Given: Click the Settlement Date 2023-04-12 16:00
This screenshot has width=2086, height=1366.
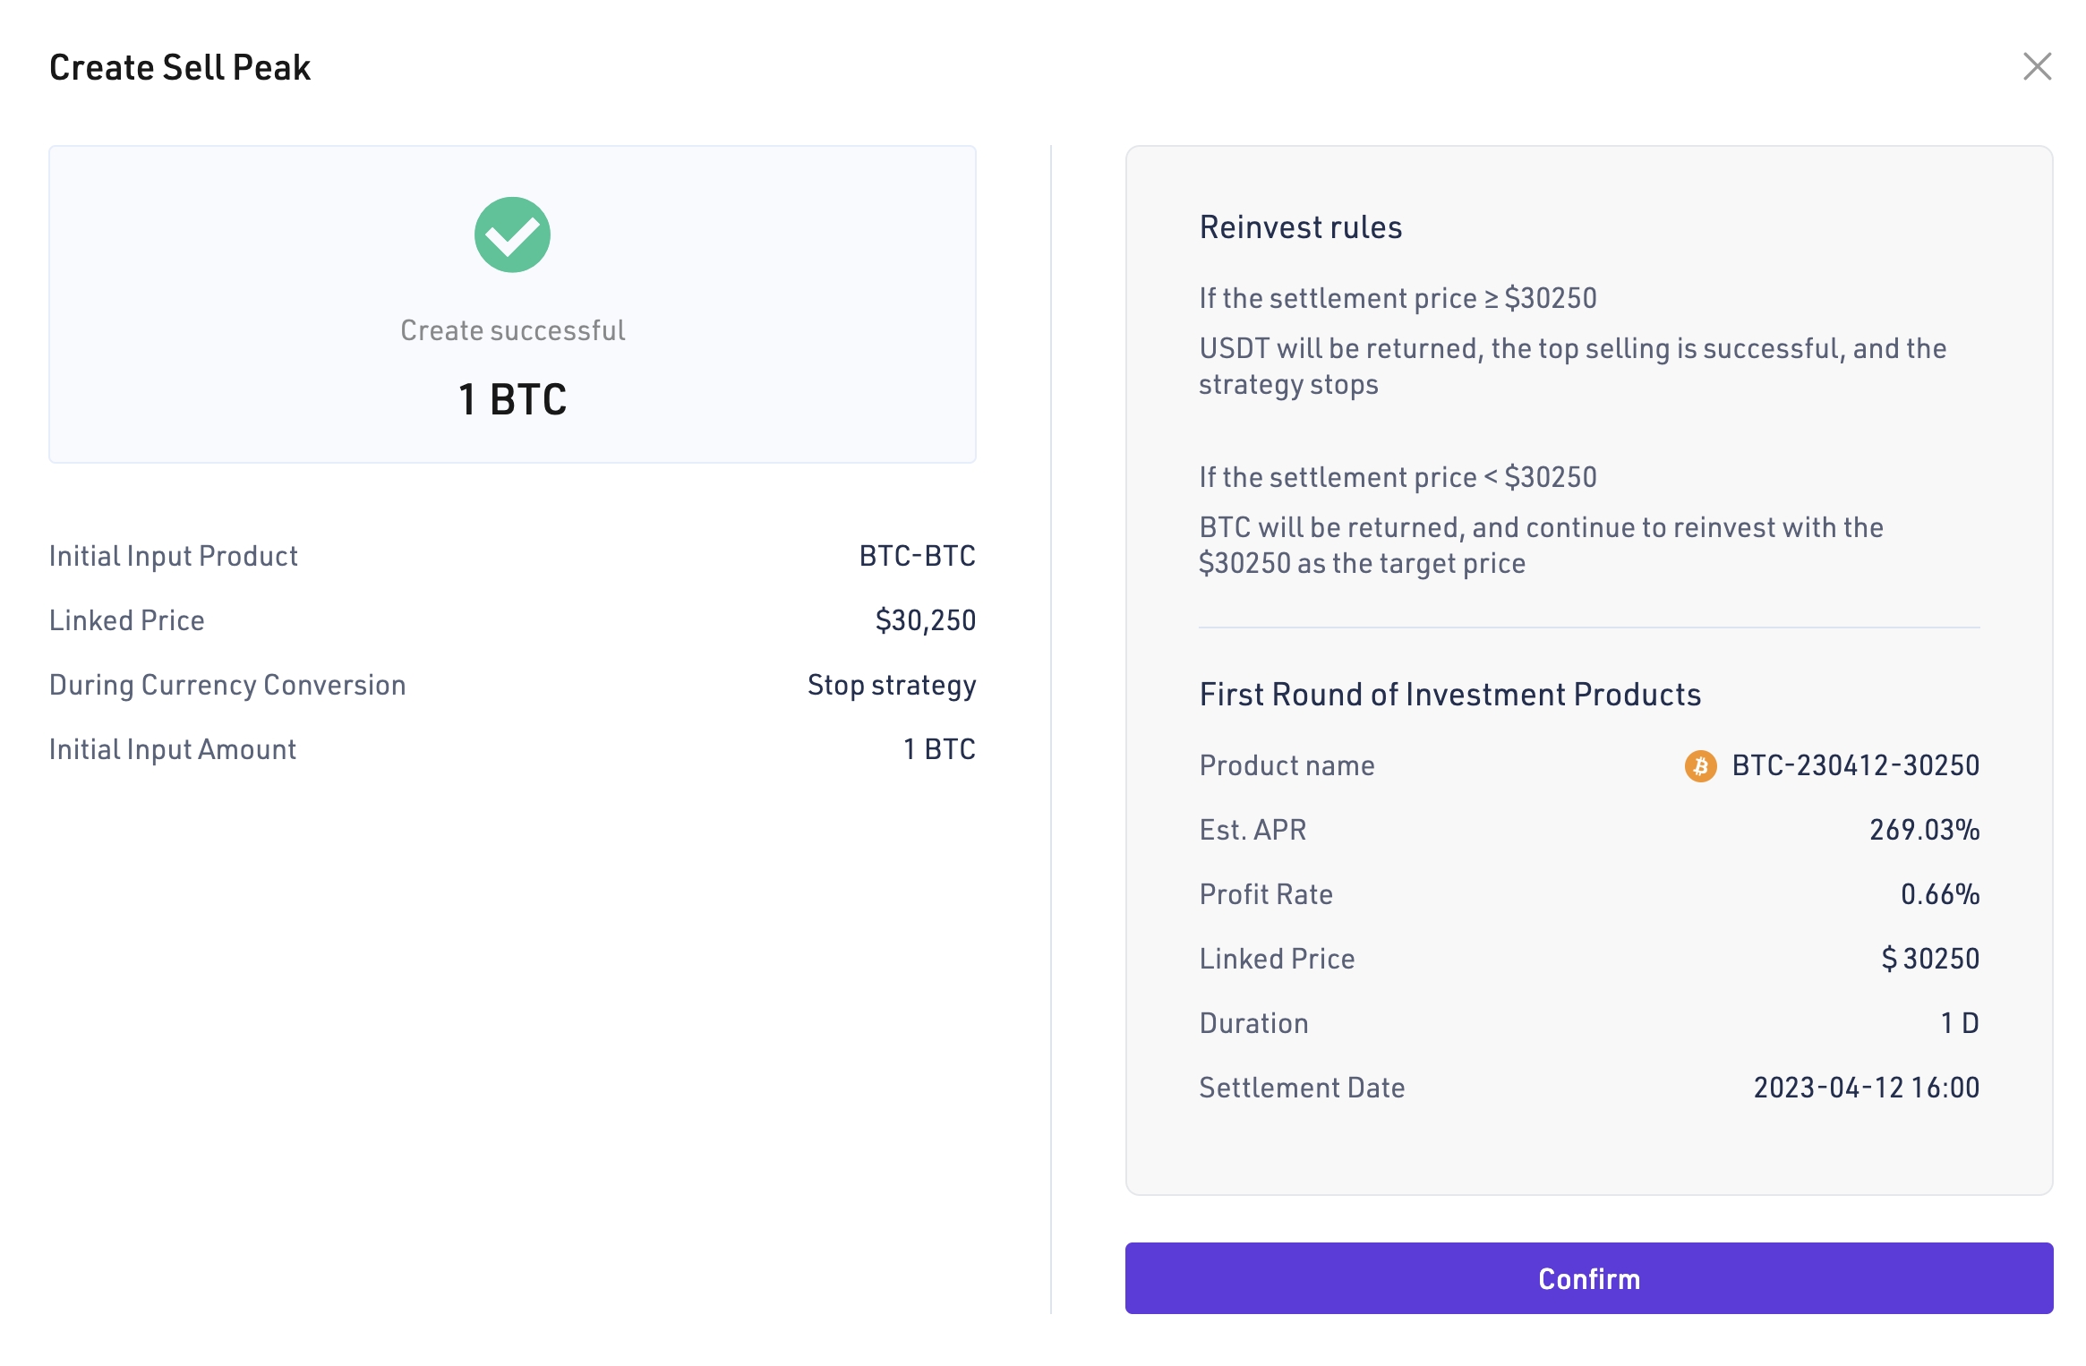Looking at the screenshot, I should tap(1867, 1088).
